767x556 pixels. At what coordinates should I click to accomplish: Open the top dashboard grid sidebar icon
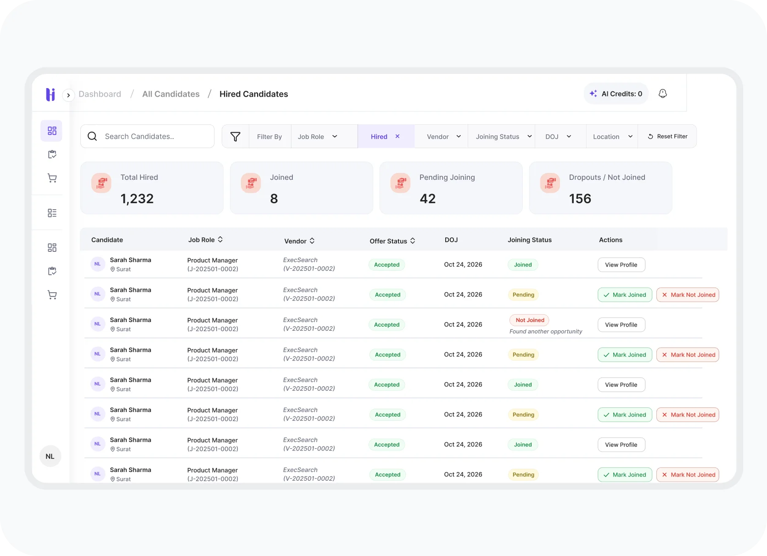click(x=52, y=131)
